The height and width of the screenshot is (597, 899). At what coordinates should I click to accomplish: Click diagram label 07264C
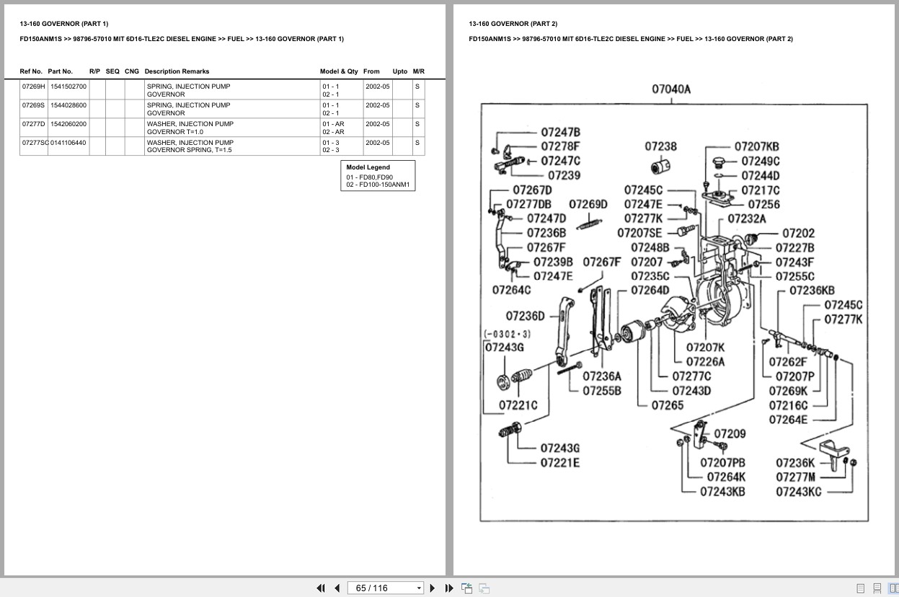pyautogui.click(x=511, y=290)
